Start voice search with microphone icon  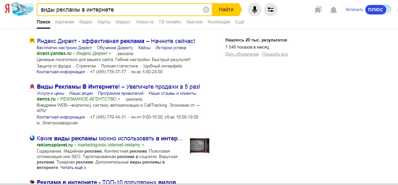pos(254,10)
